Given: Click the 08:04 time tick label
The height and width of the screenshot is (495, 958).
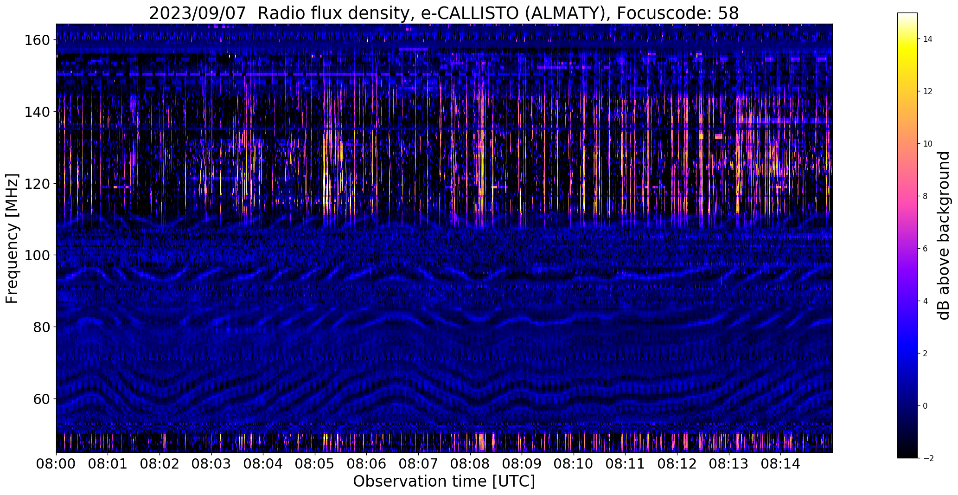Looking at the screenshot, I should [x=263, y=464].
